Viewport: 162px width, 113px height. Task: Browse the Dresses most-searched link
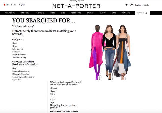tap(54, 88)
